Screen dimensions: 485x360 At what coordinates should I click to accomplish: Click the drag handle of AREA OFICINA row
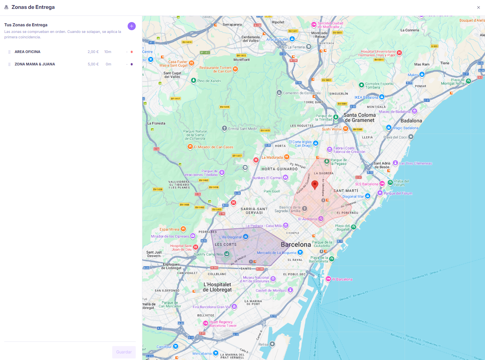(x=9, y=52)
